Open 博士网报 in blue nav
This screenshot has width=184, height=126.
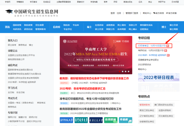tap(174, 29)
